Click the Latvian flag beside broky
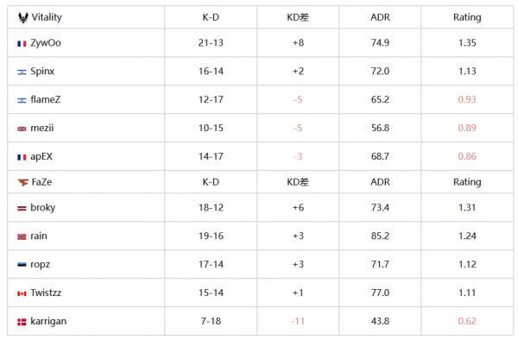 pos(22,208)
